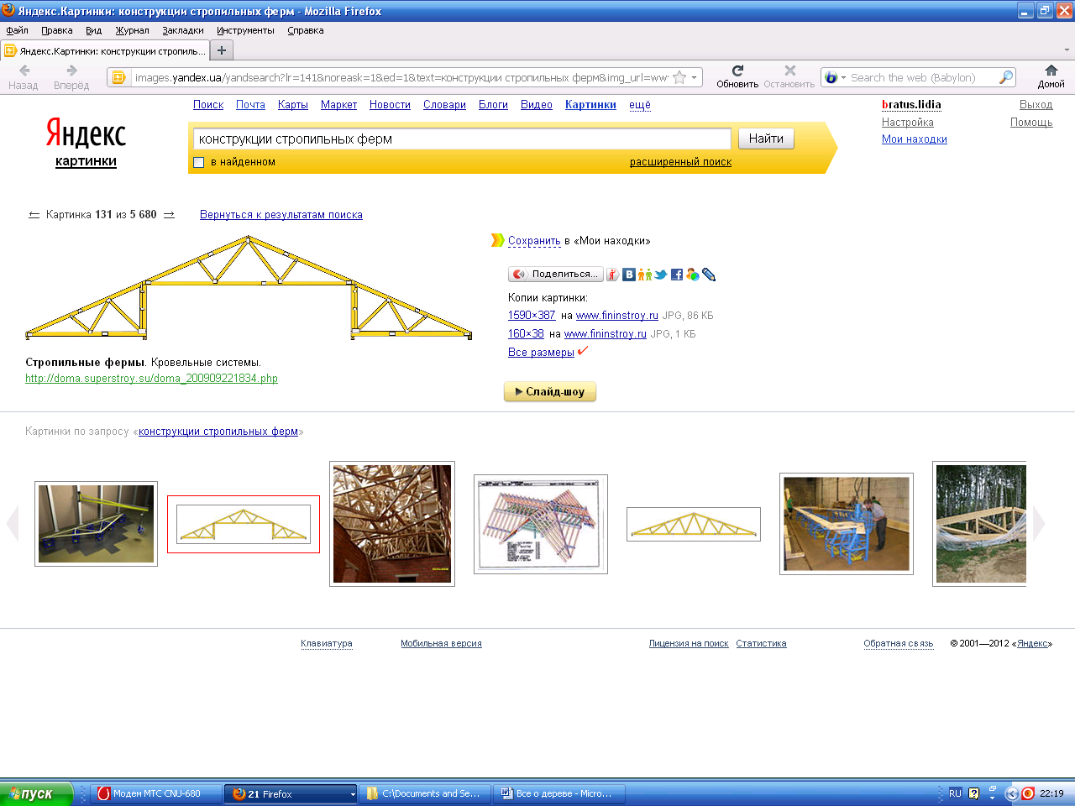Open the Инструменты menu
This screenshot has width=1075, height=806.
(245, 30)
